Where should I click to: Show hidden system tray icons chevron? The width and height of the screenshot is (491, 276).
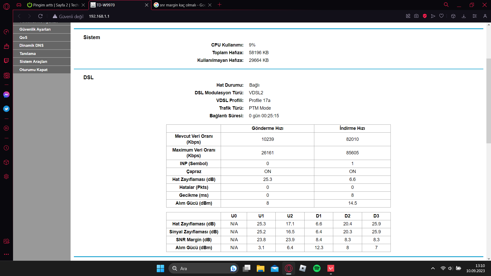click(x=433, y=268)
